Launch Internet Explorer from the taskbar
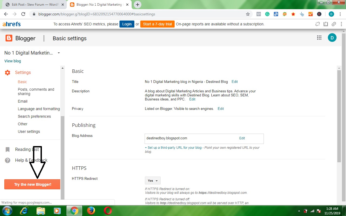This screenshot has width=346, height=216. 24,211
